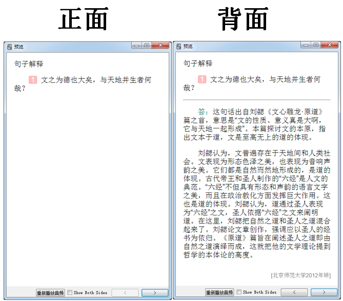Viewport: 343px width, 301px height.
Task: Minimize the left preview window
Action: click(x=137, y=46)
